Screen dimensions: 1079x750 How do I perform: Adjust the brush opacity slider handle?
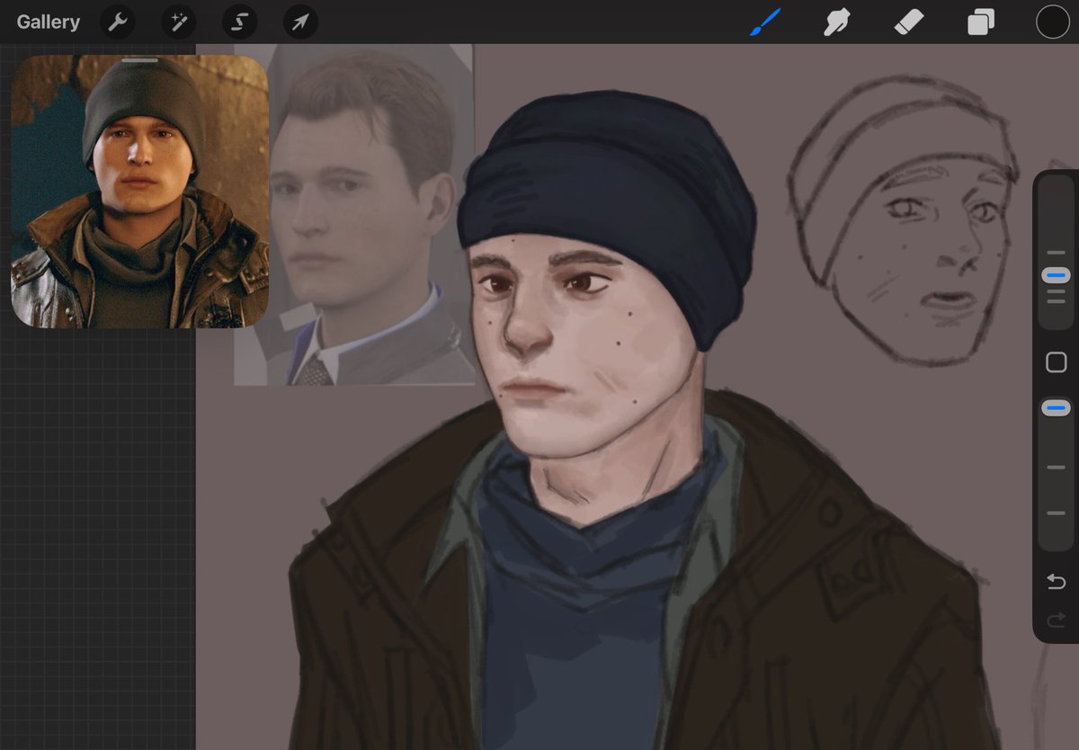[1056, 408]
